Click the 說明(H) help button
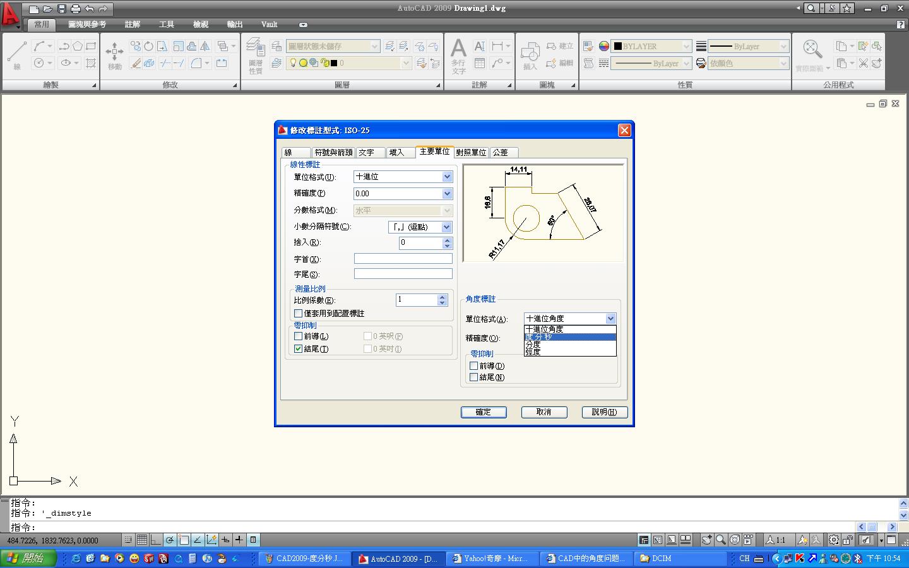Screen dimensions: 909x568 tap(603, 412)
